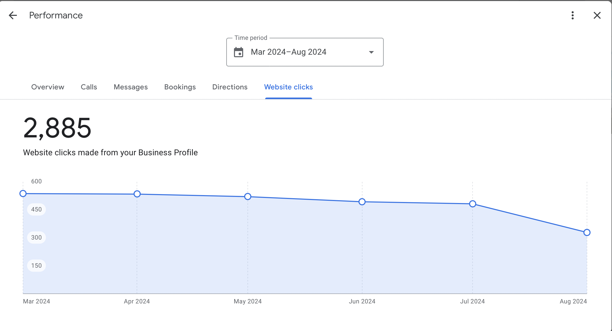Click the Mar 2024 data point
Image resolution: width=612 pixels, height=331 pixels.
click(23, 194)
